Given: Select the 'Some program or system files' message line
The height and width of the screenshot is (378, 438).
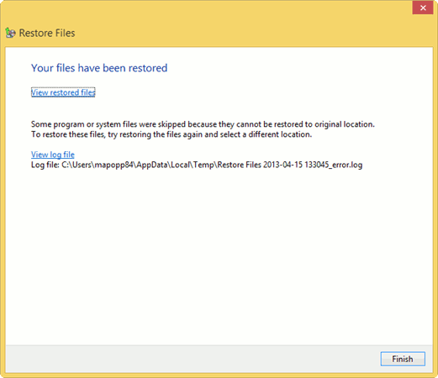Looking at the screenshot, I should coord(203,124).
